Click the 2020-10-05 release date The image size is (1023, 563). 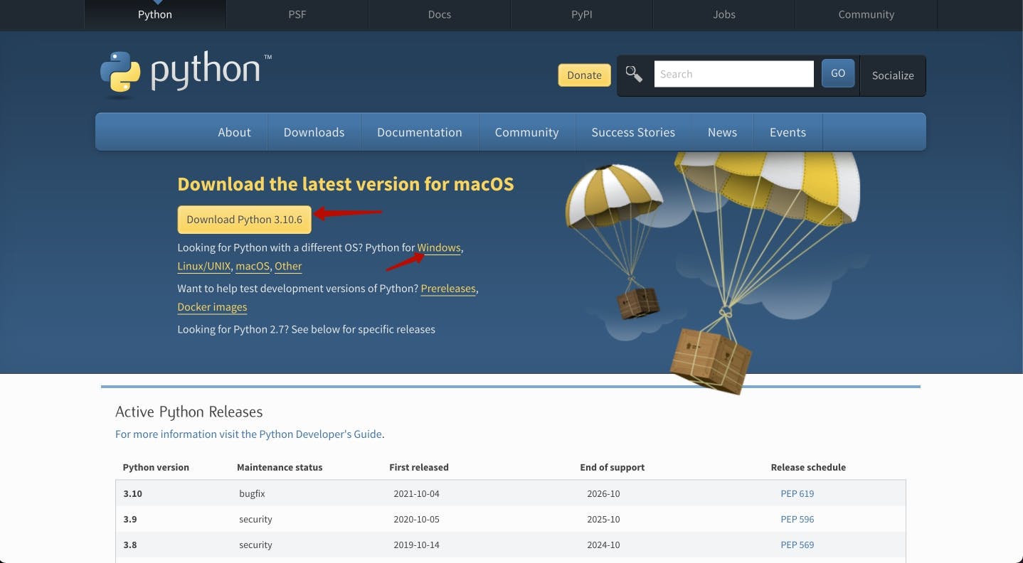[x=416, y=519]
